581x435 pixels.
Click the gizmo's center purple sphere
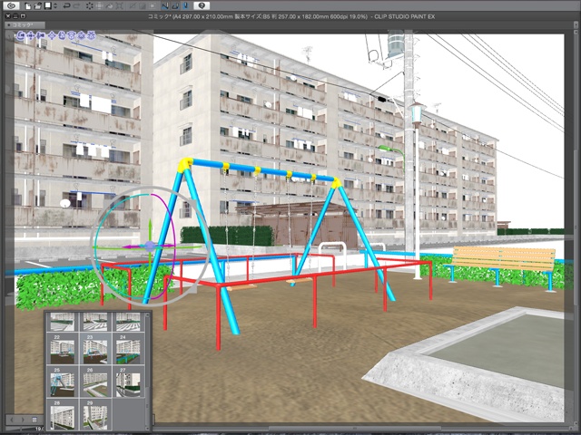pyautogui.click(x=149, y=246)
